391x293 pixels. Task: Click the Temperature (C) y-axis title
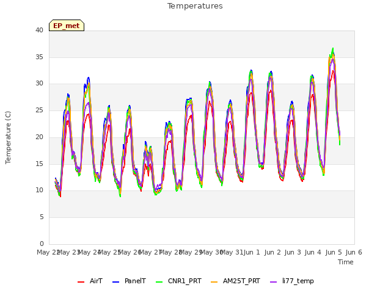(8, 137)
